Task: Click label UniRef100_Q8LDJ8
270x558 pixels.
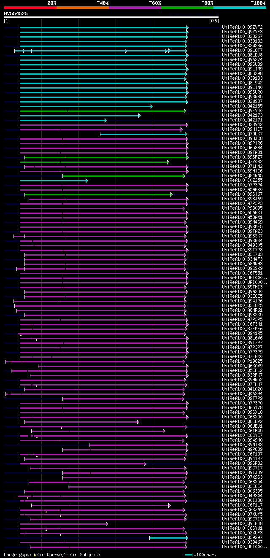Action: click(242, 55)
